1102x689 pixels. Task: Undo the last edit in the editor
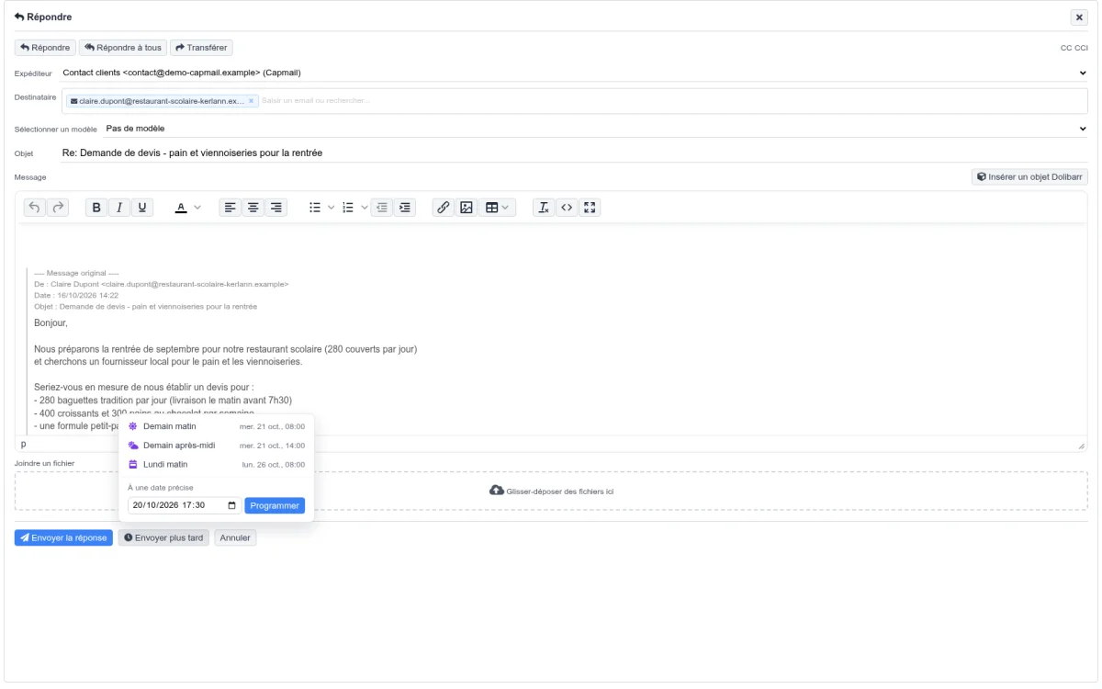[x=36, y=208]
